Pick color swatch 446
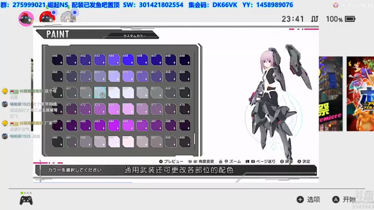The height and width of the screenshot is (210, 374). (142, 60)
